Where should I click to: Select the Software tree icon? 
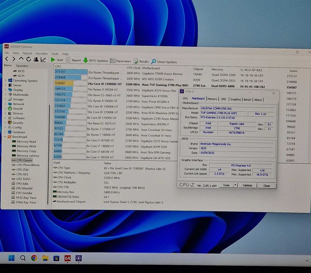pos(10,118)
